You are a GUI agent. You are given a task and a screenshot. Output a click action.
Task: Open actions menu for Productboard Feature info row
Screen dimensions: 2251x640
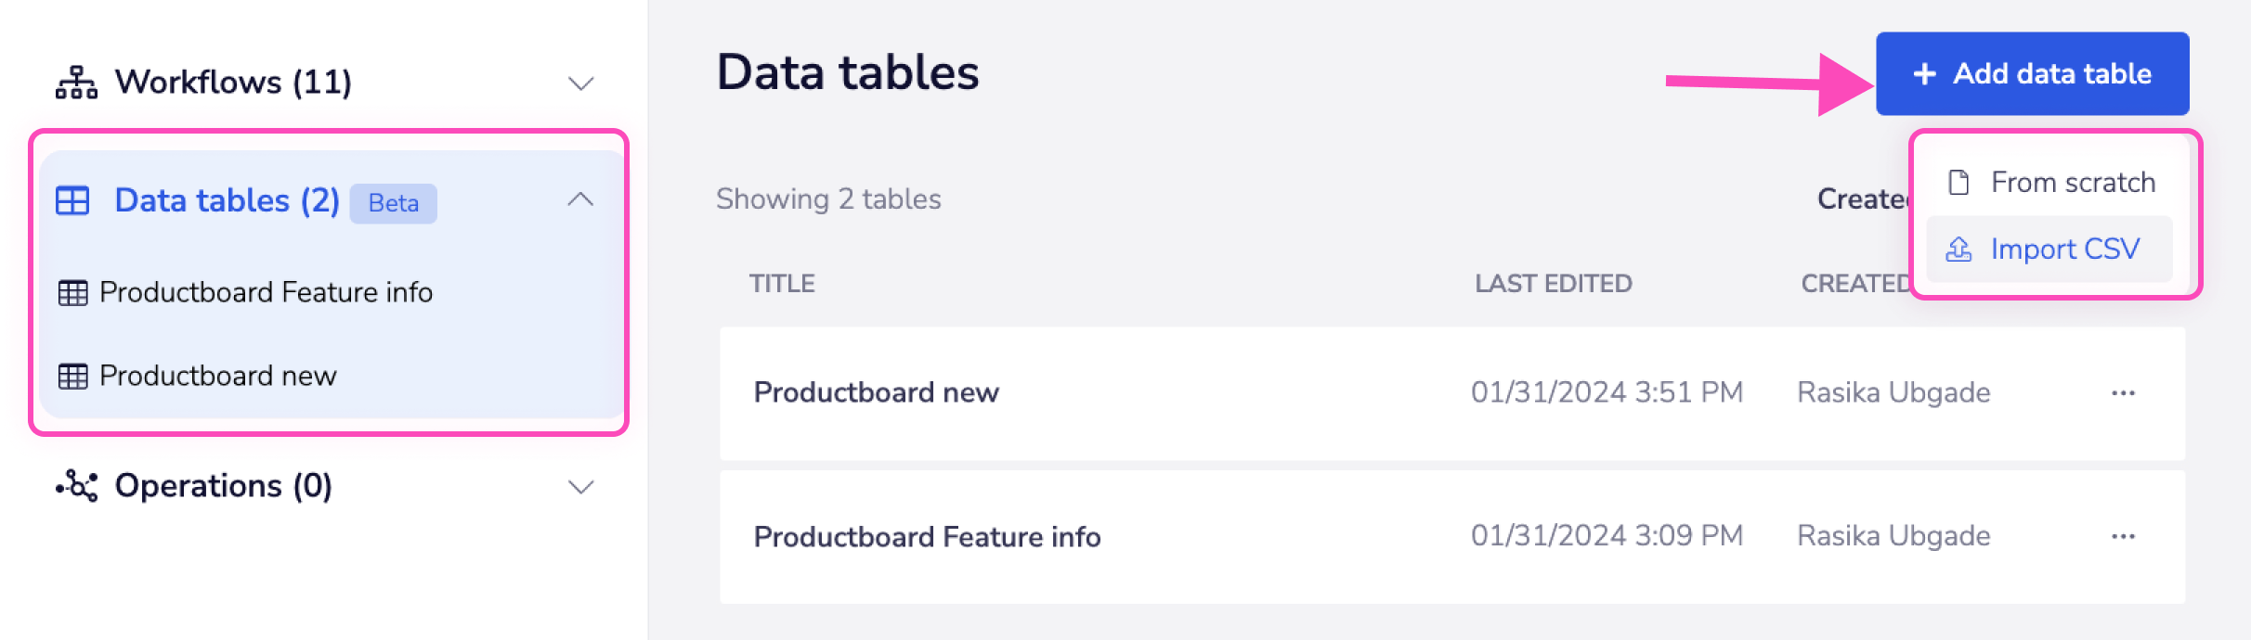pos(2124,536)
